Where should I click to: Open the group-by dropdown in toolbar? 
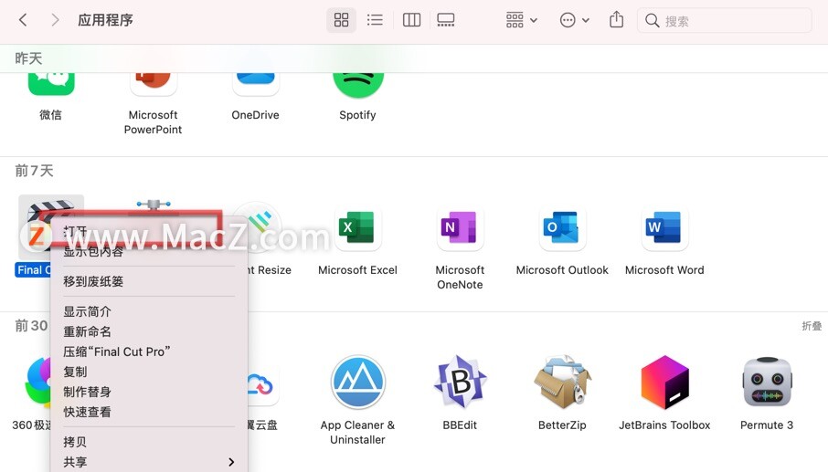tap(521, 21)
